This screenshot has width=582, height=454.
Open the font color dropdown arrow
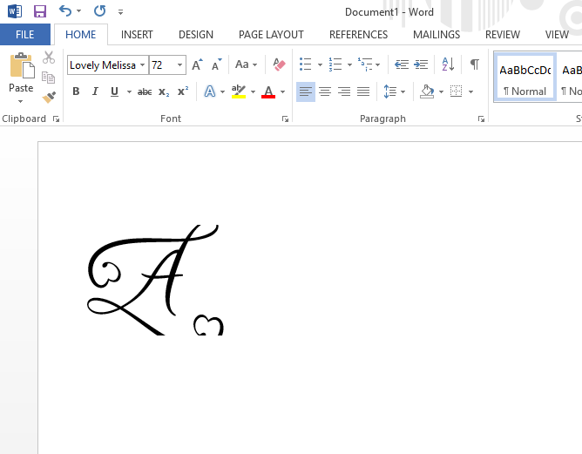(x=282, y=91)
